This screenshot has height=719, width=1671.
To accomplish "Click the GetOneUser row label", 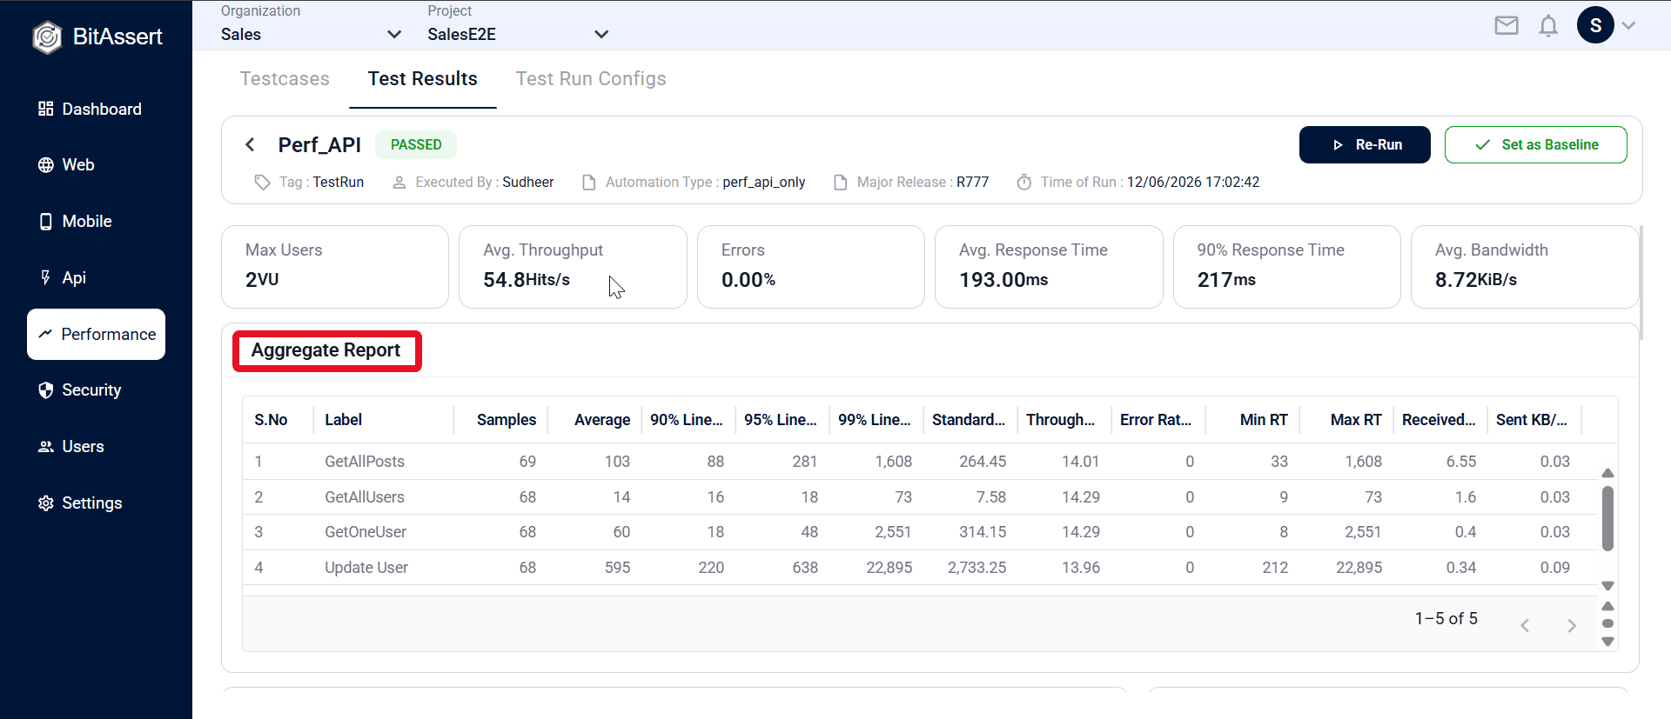I will 366,532.
